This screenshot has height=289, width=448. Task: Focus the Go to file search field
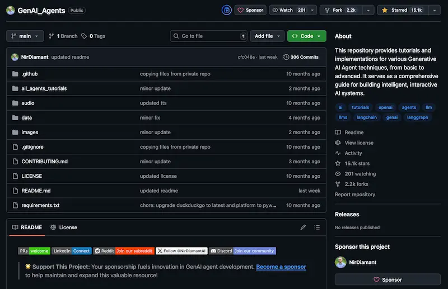[208, 36]
